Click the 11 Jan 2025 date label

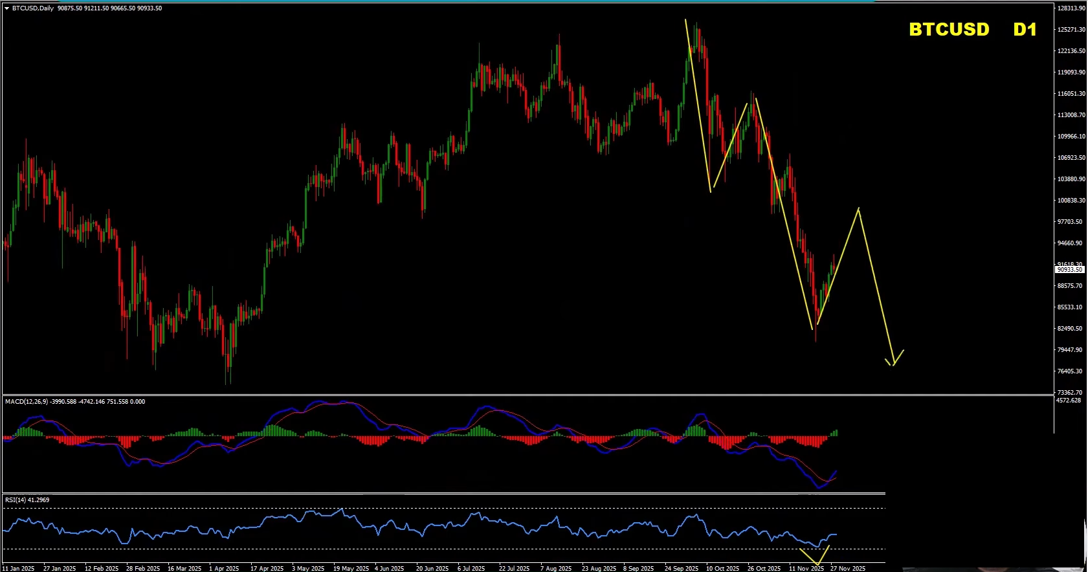(18, 569)
